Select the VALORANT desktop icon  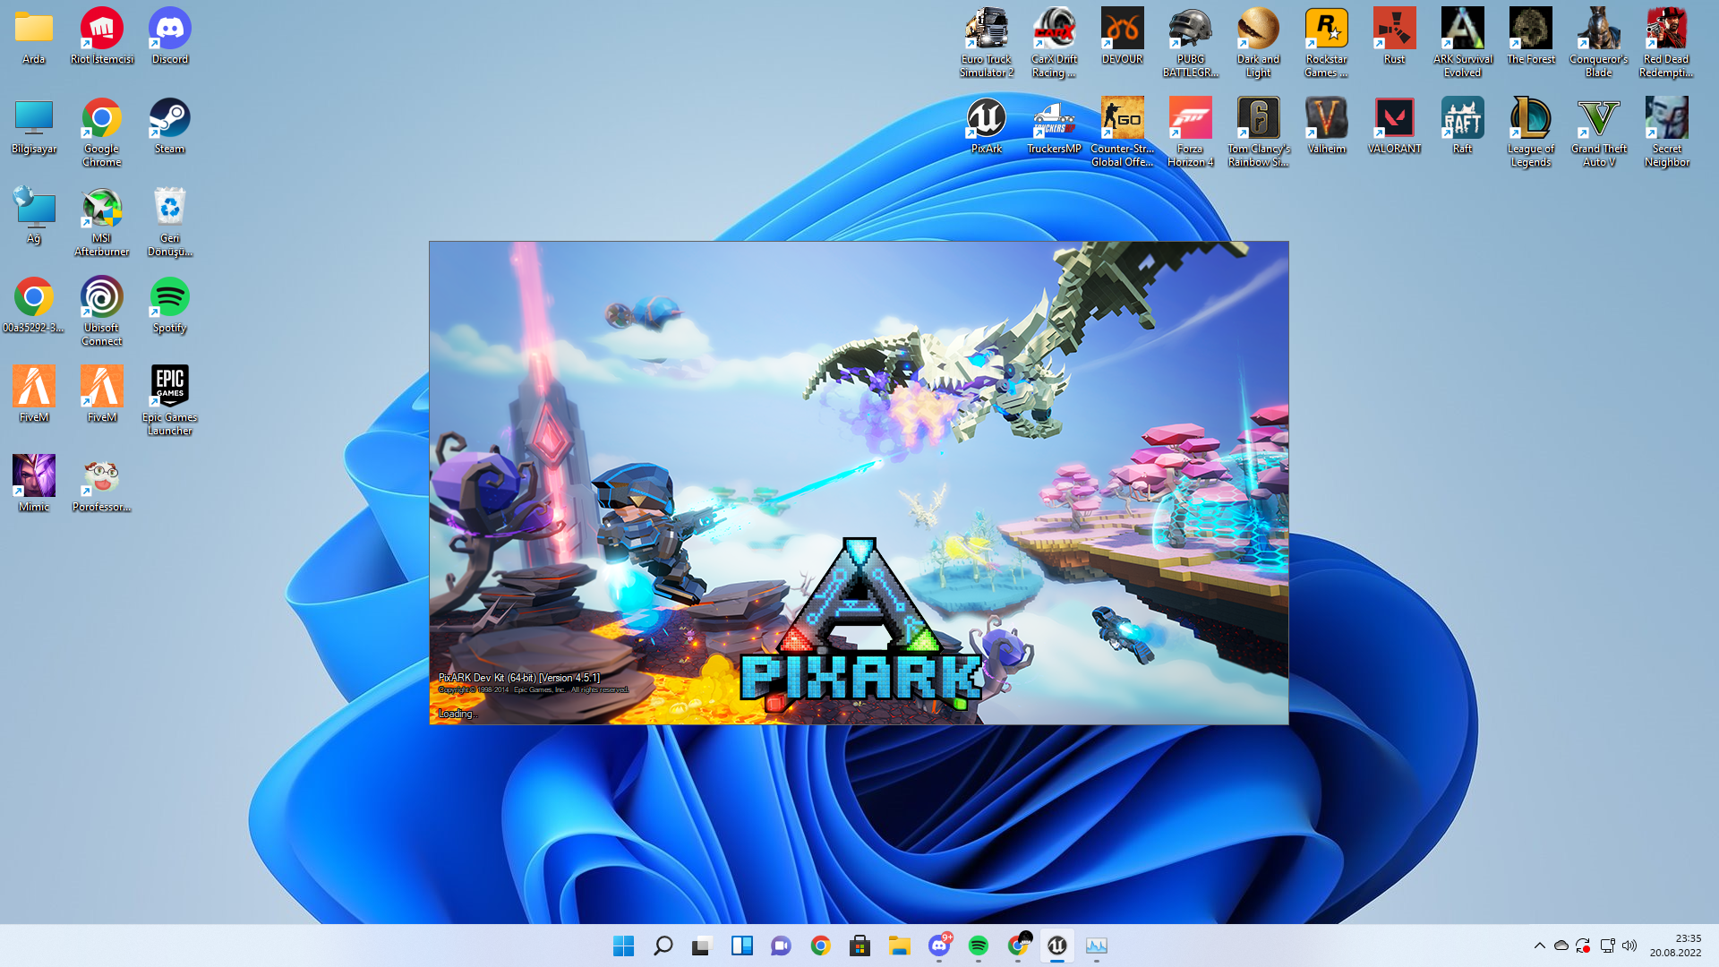[x=1394, y=125]
